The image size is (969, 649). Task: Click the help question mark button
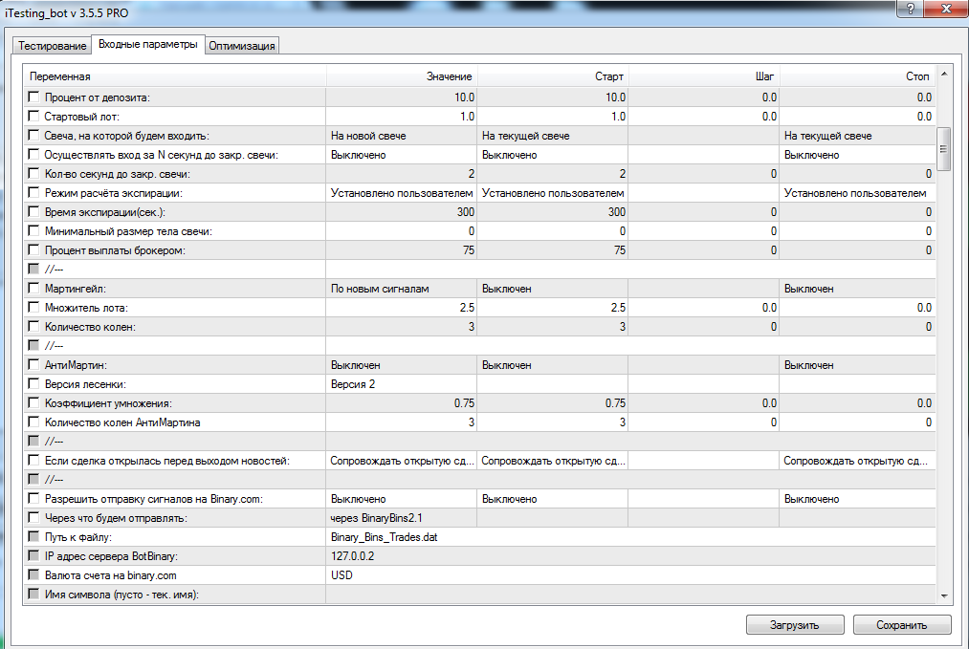[909, 10]
